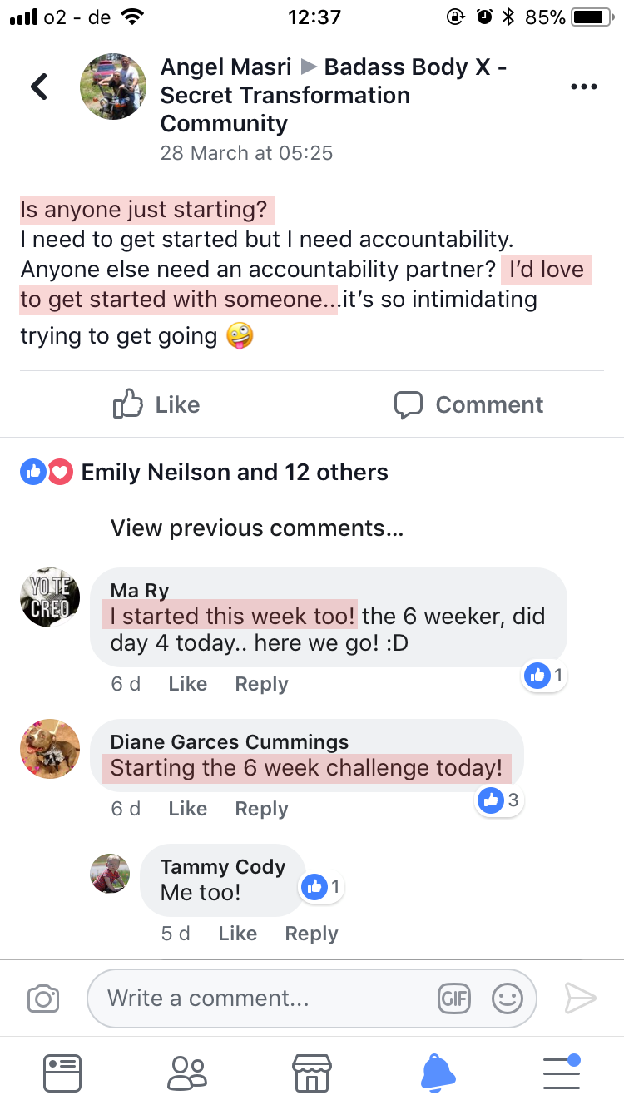Open the post options three-dot menu
The width and height of the screenshot is (624, 1110).
pyautogui.click(x=583, y=87)
